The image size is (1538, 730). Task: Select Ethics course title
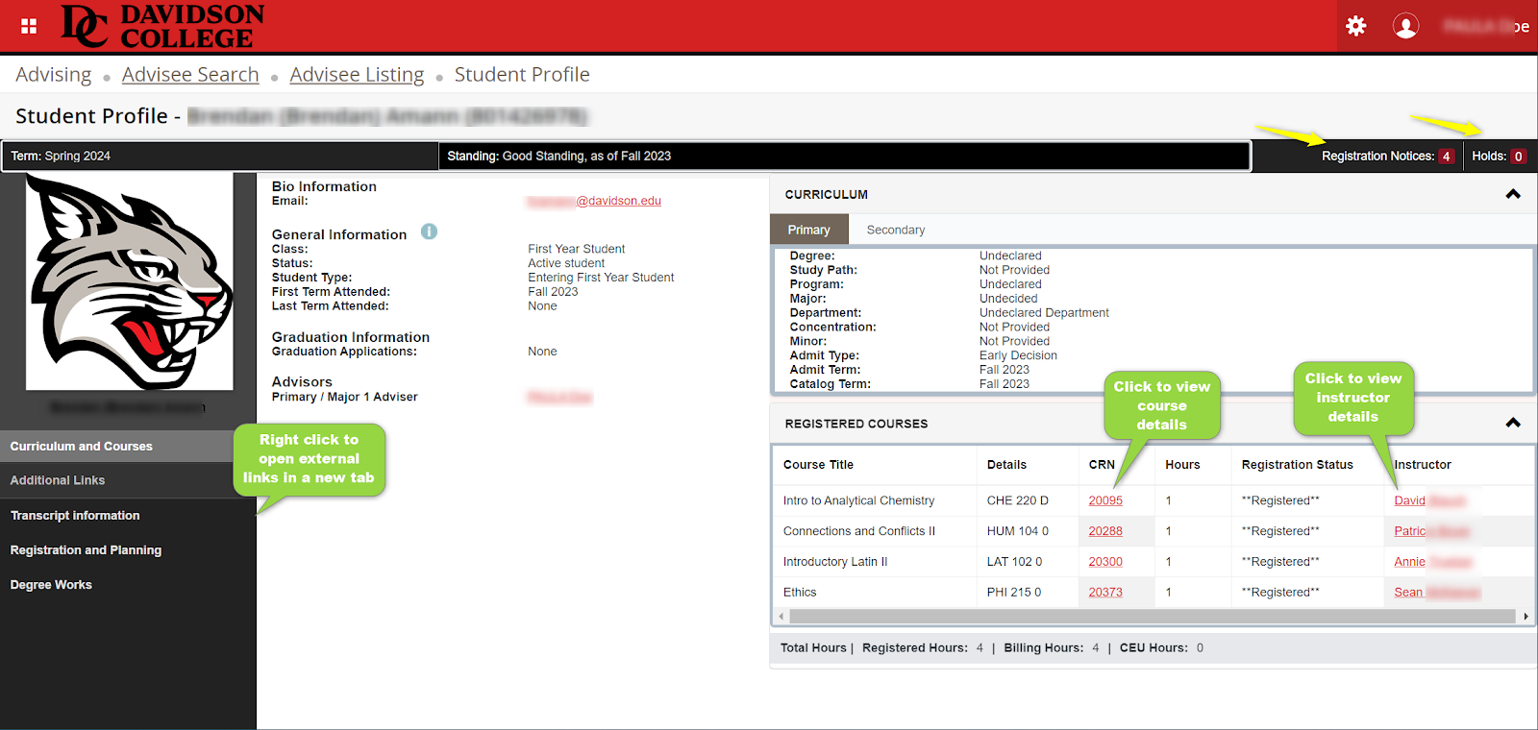pyautogui.click(x=800, y=593)
